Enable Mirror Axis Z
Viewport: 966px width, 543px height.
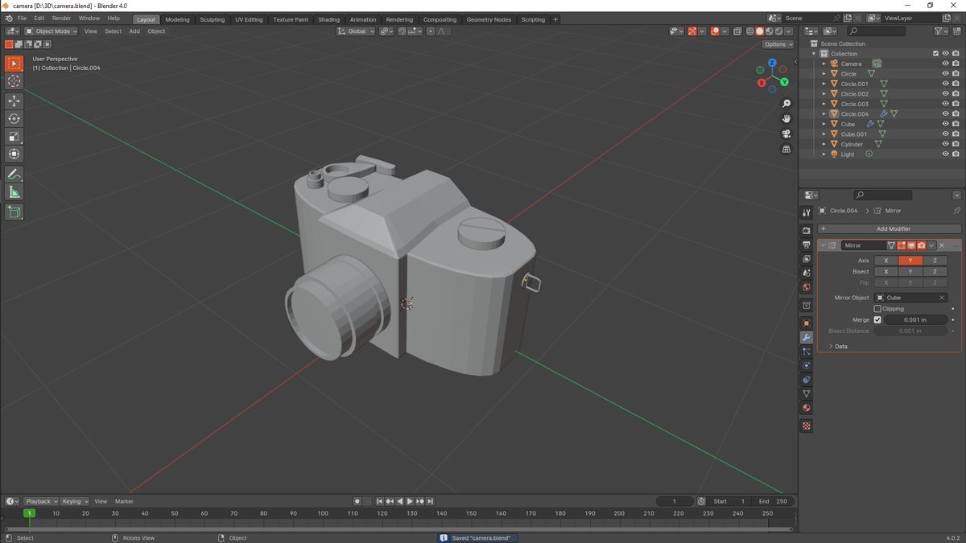(x=935, y=261)
